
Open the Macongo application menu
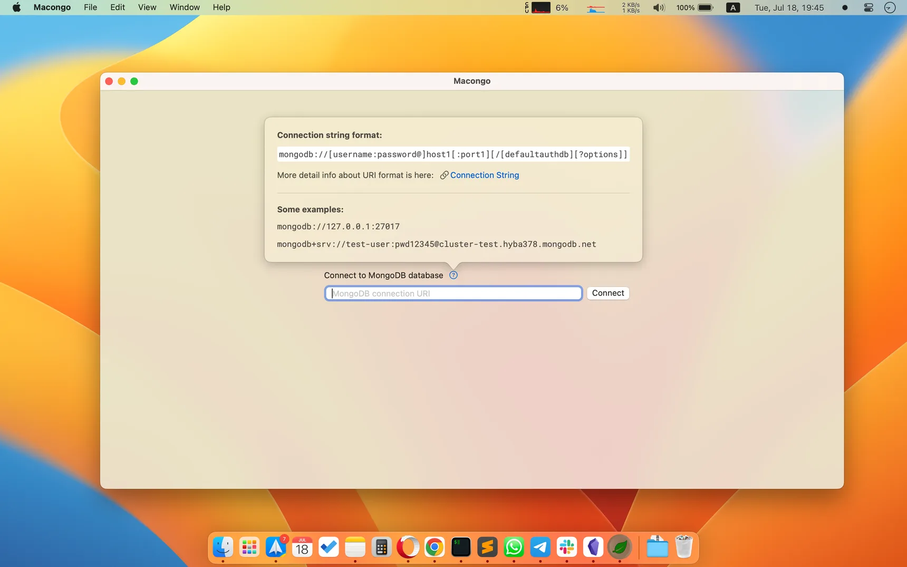click(x=52, y=7)
